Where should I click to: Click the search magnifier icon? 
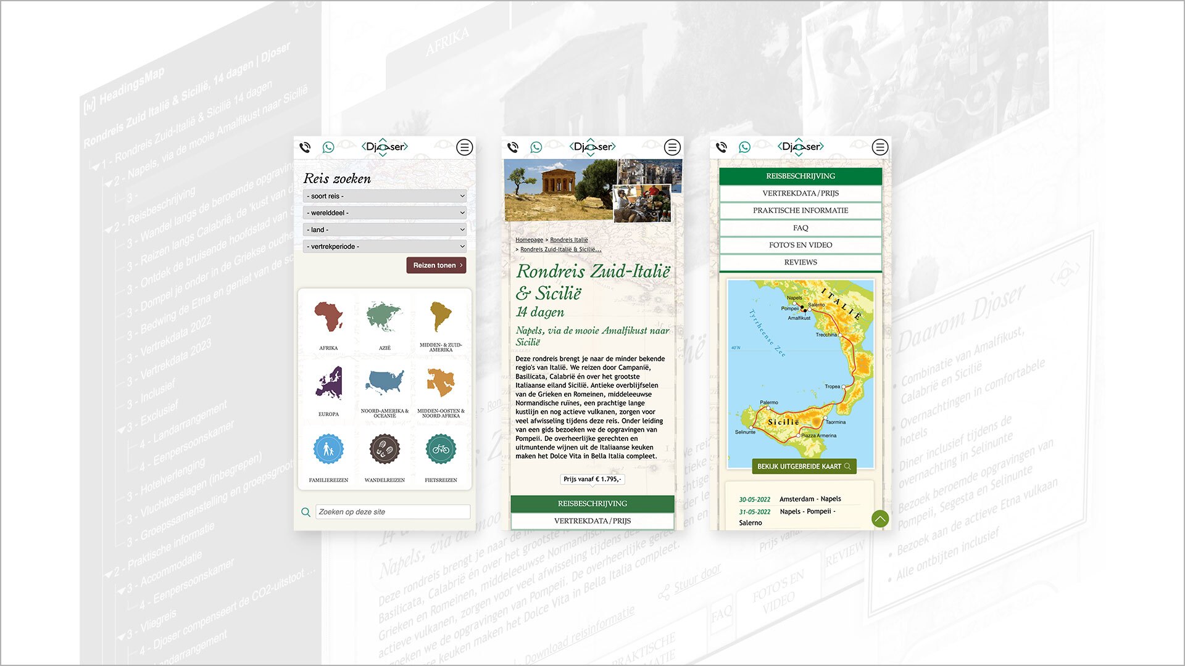306,512
